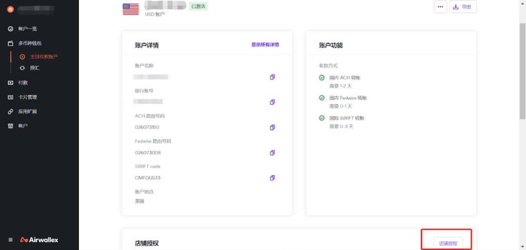Click the hamburger menu icon beside Airwallex logo
This screenshot has width=526, height=250.
coord(11,240)
